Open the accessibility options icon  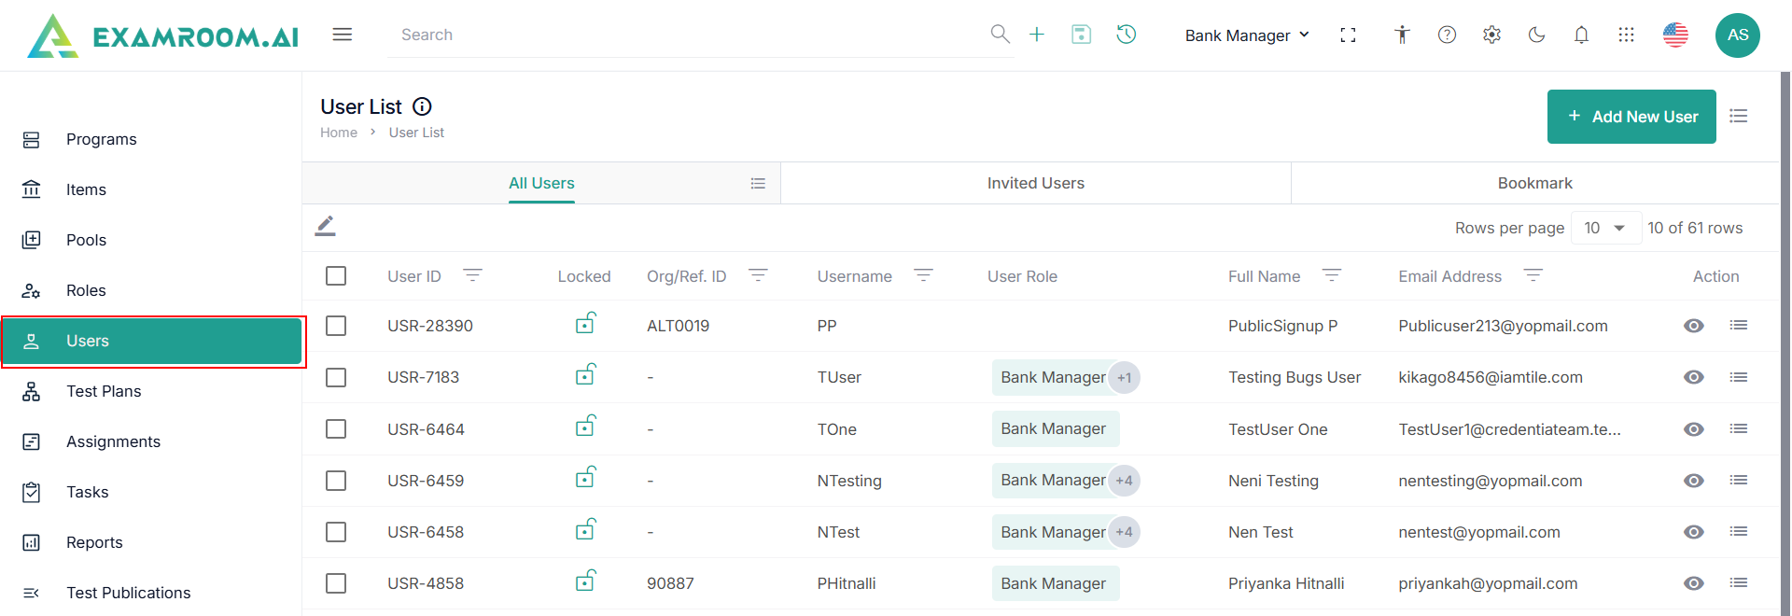(x=1401, y=35)
